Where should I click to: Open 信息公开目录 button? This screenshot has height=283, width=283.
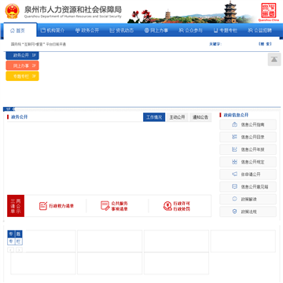(248, 137)
